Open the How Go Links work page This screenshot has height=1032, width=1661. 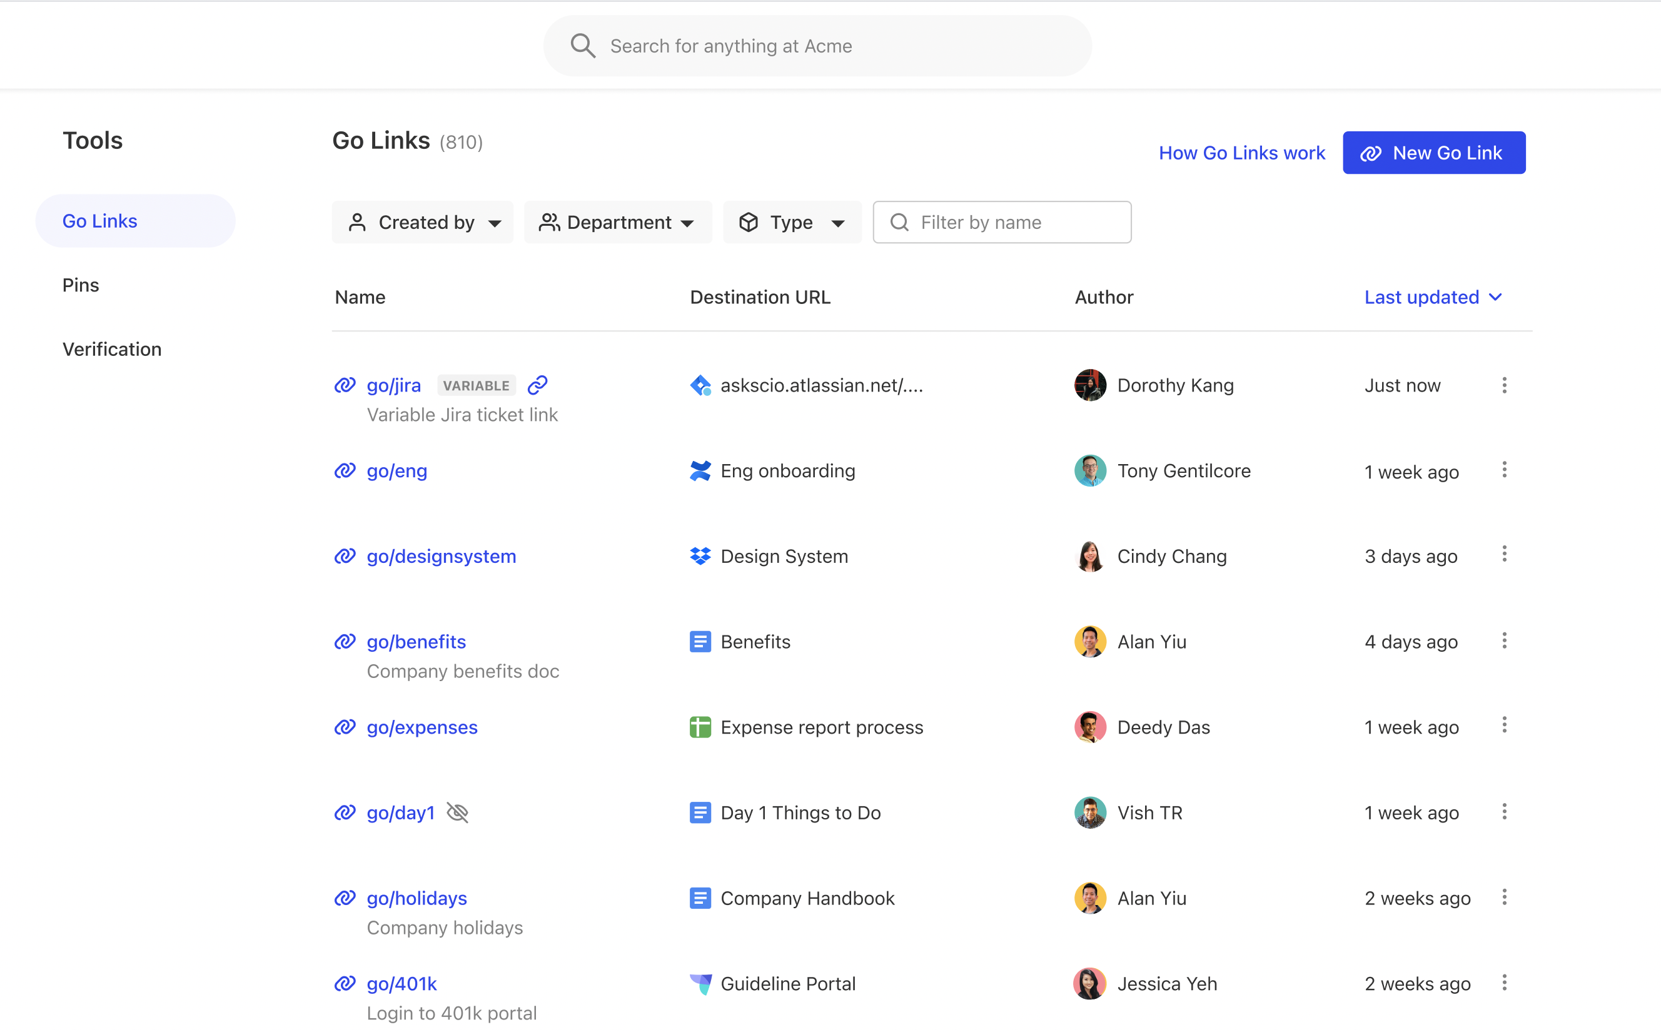click(1241, 152)
